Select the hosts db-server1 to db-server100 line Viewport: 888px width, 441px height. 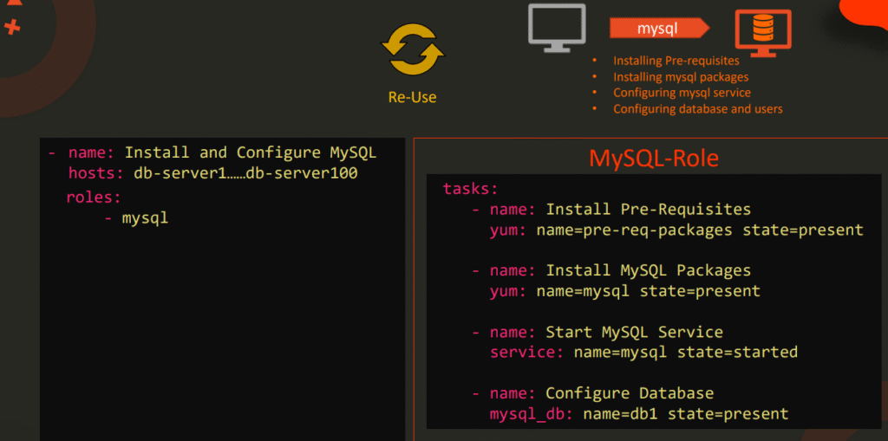(212, 173)
